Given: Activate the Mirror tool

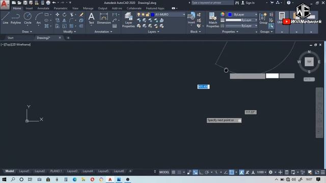Looking at the screenshot, I should (x=65, y=20).
